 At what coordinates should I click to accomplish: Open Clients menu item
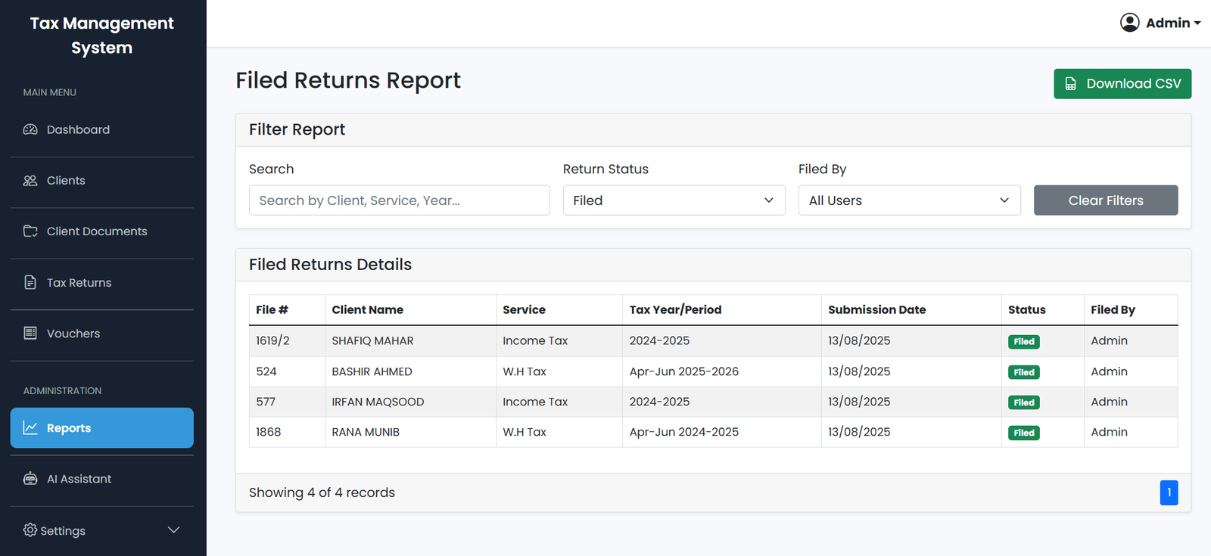click(101, 180)
